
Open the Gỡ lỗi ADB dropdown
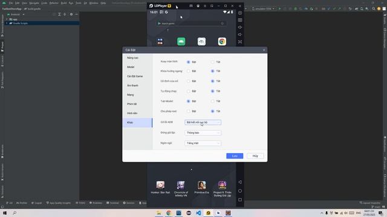(203, 122)
